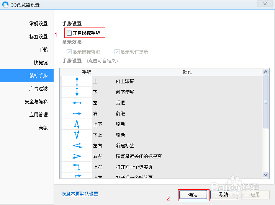Viewport: 275px width, 205px height.
Task: Click the 刷新 action in the 上下 row
Action: tap(120, 124)
